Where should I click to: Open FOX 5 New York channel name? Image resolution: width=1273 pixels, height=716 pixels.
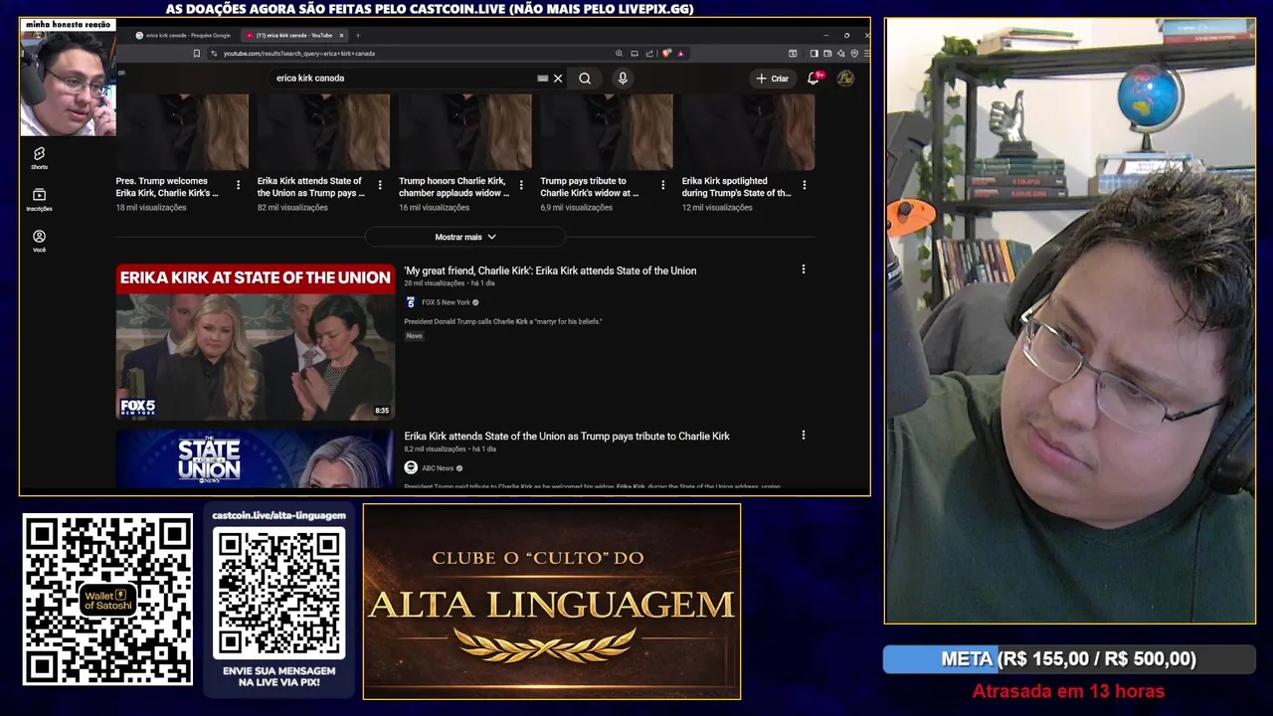click(x=446, y=302)
